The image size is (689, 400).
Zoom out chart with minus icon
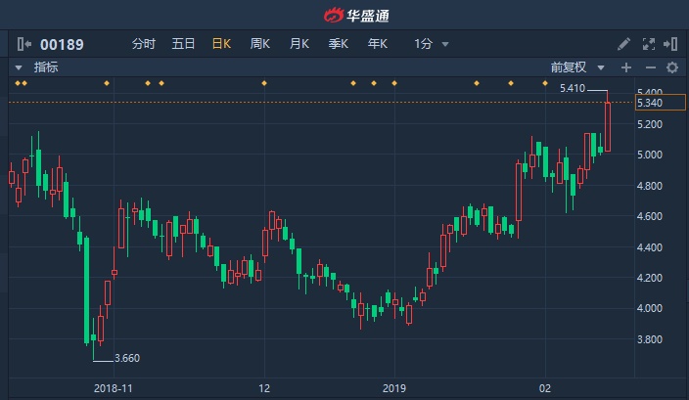650,67
